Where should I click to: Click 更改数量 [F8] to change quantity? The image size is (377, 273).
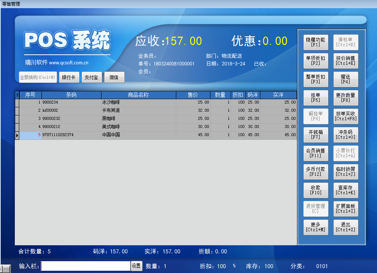[x=346, y=98]
